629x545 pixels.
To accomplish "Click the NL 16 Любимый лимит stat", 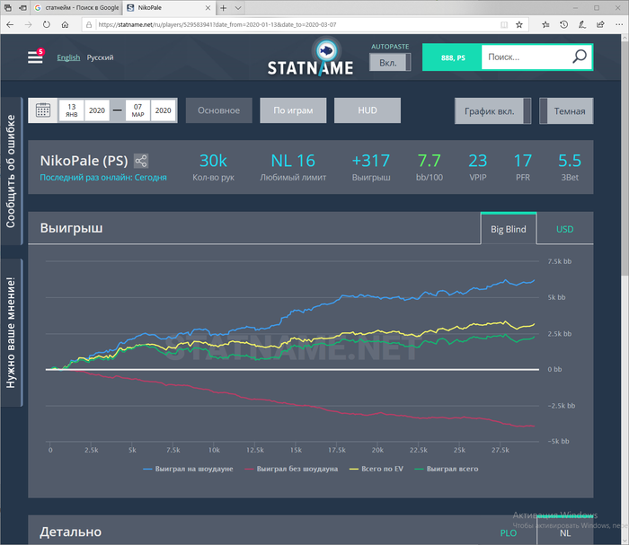I will (x=293, y=167).
